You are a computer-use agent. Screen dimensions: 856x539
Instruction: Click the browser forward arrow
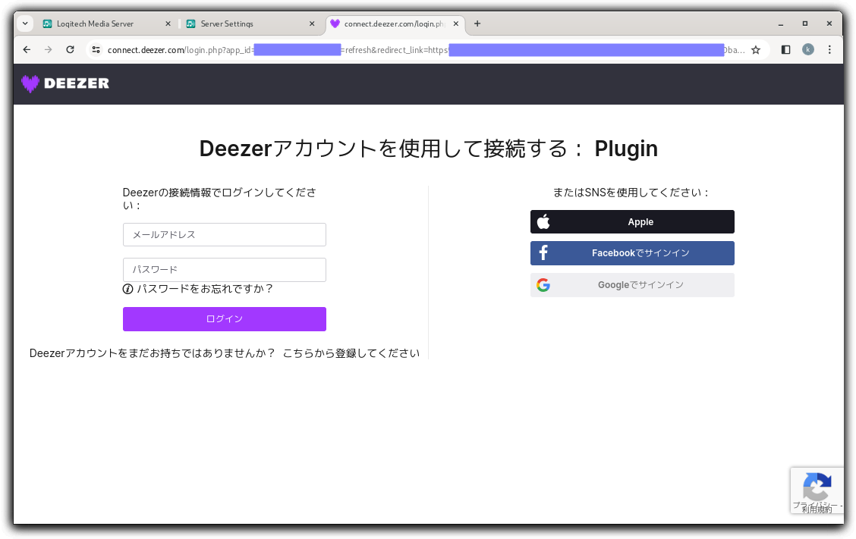[x=49, y=49]
